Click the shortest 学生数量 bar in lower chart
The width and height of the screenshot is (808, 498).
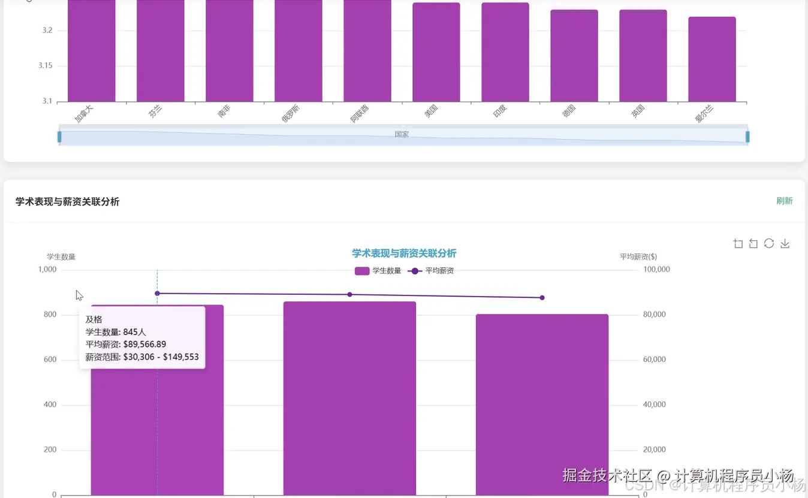(x=542, y=405)
